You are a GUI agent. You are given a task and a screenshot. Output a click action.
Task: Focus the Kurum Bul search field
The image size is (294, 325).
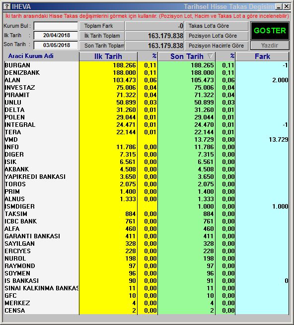56,26
